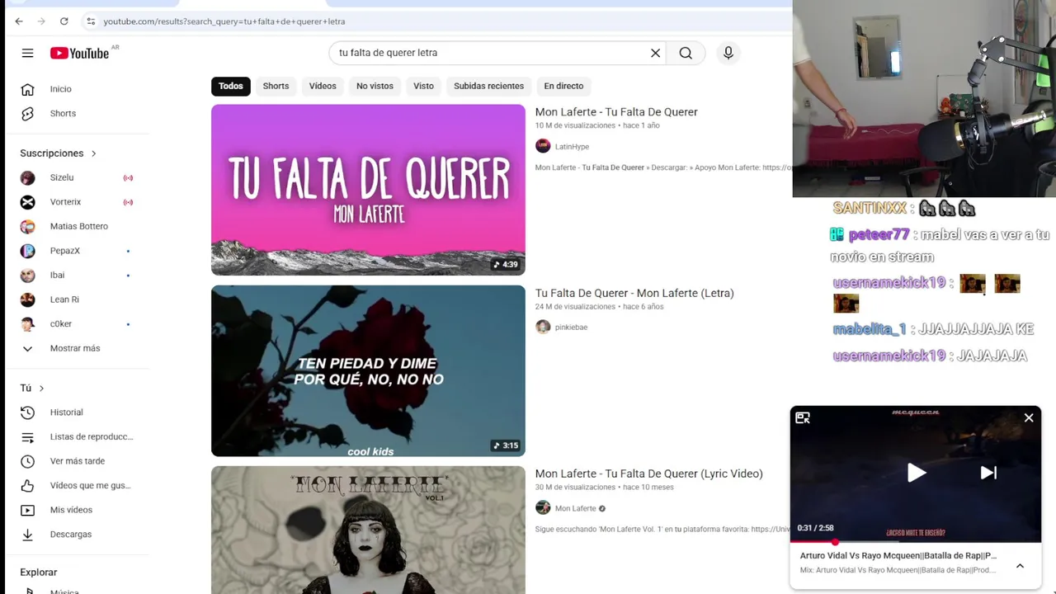1056x594 pixels.
Task: Open the YouTube hamburger guide menu
Action: coord(27,53)
